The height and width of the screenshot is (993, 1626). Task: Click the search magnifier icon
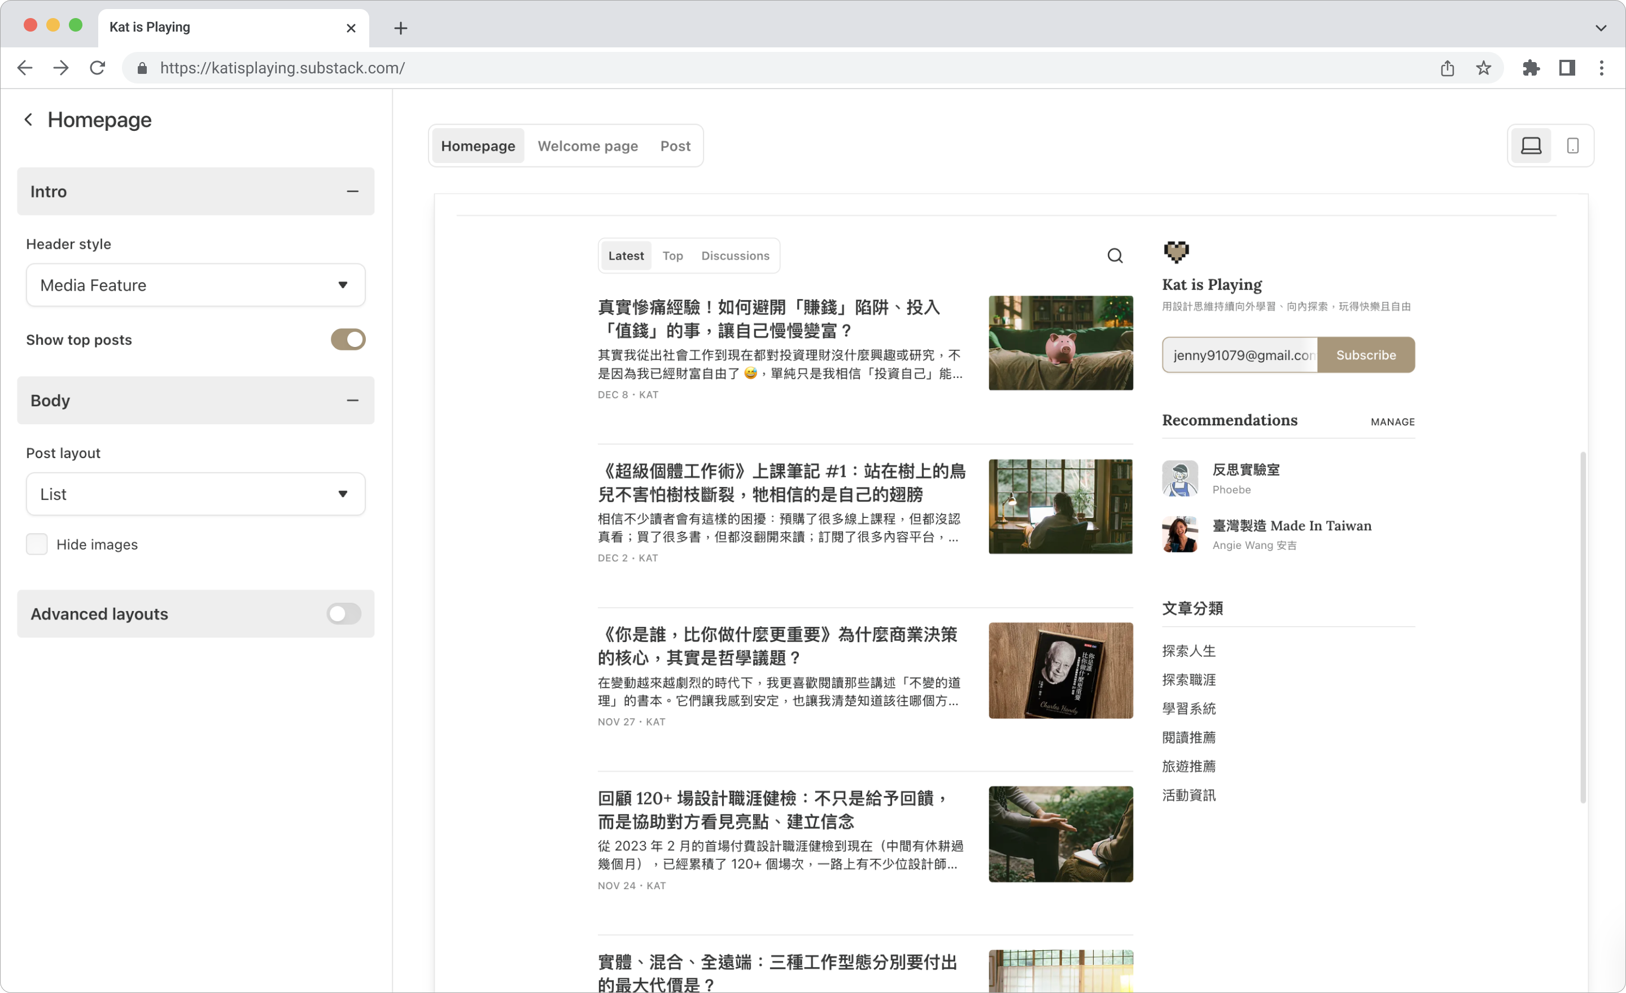[1114, 256]
